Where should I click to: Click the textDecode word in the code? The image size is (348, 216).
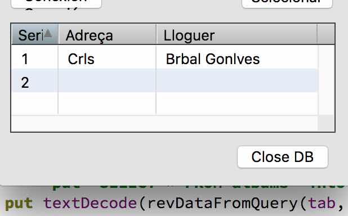90,202
